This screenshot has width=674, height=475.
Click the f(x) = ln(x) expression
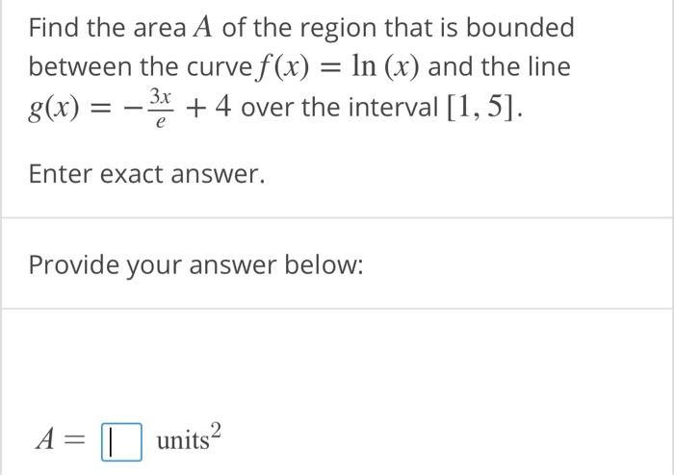[x=336, y=67]
